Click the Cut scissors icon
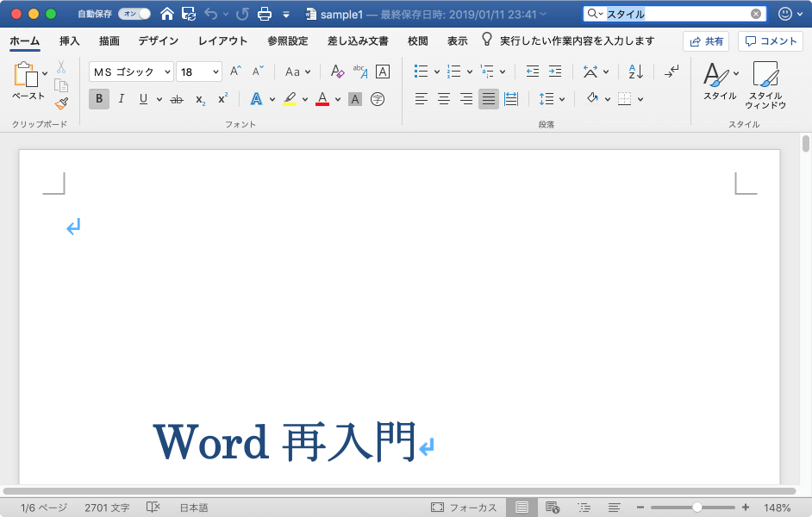The width and height of the screenshot is (812, 517). 61,66
